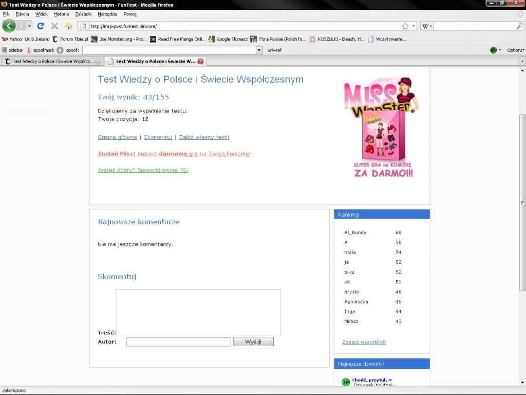This screenshot has height=395, width=526.
Task: Open the Google Tłumacz bookmark
Action: point(228,39)
